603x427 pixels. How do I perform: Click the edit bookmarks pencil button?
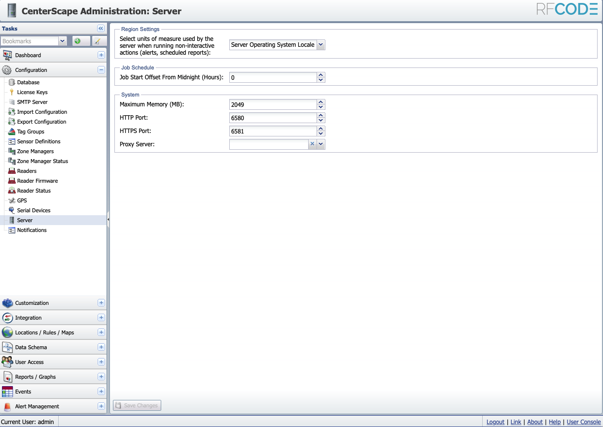point(100,41)
